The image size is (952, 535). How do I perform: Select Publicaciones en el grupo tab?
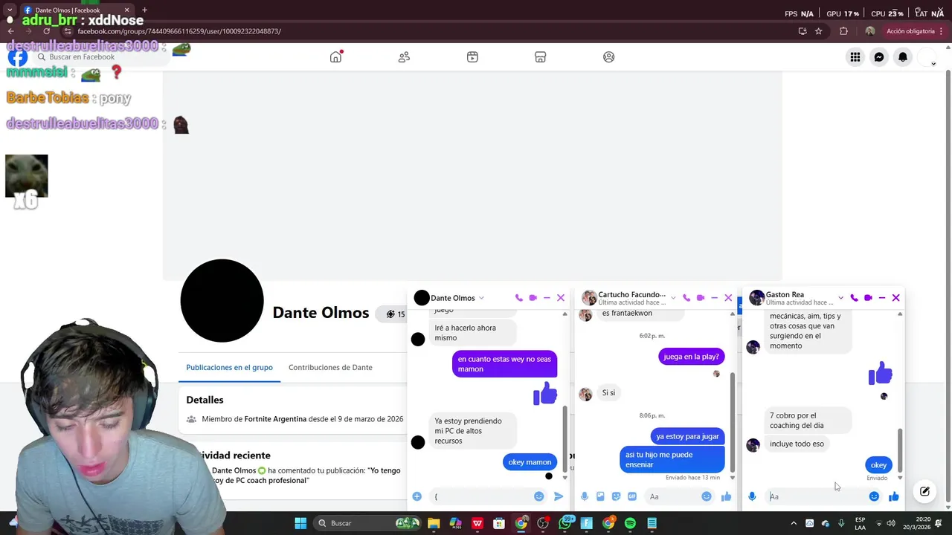229,367
